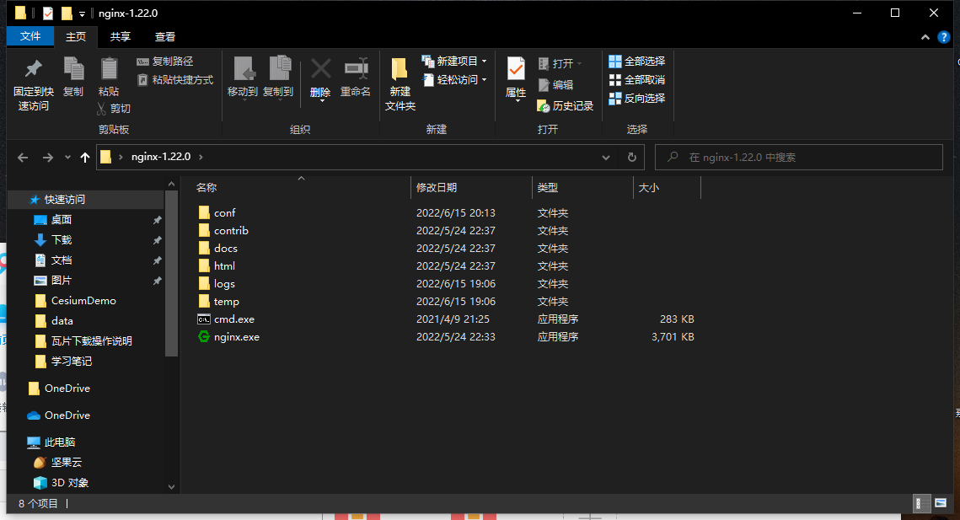The height and width of the screenshot is (520, 960).
Task: Click nginx-1.22.0 in the address bar
Action: (x=161, y=157)
